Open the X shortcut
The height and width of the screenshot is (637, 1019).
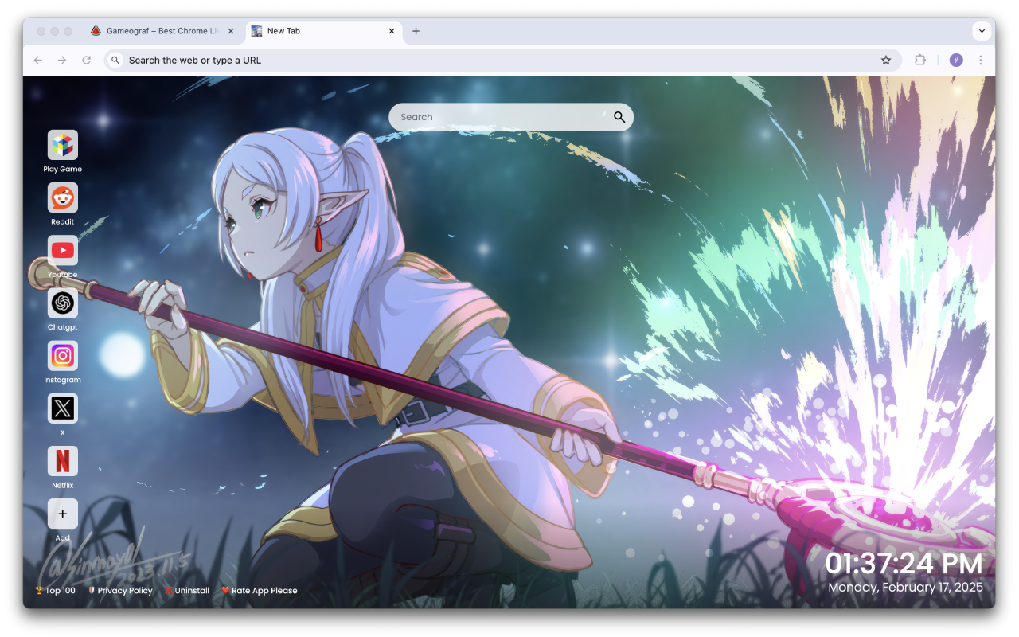click(x=62, y=408)
